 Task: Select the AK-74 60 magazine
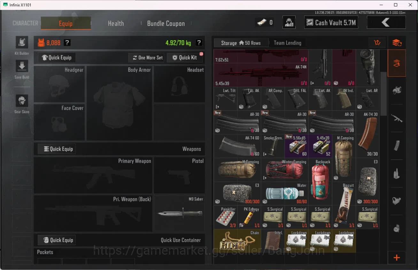237,146
